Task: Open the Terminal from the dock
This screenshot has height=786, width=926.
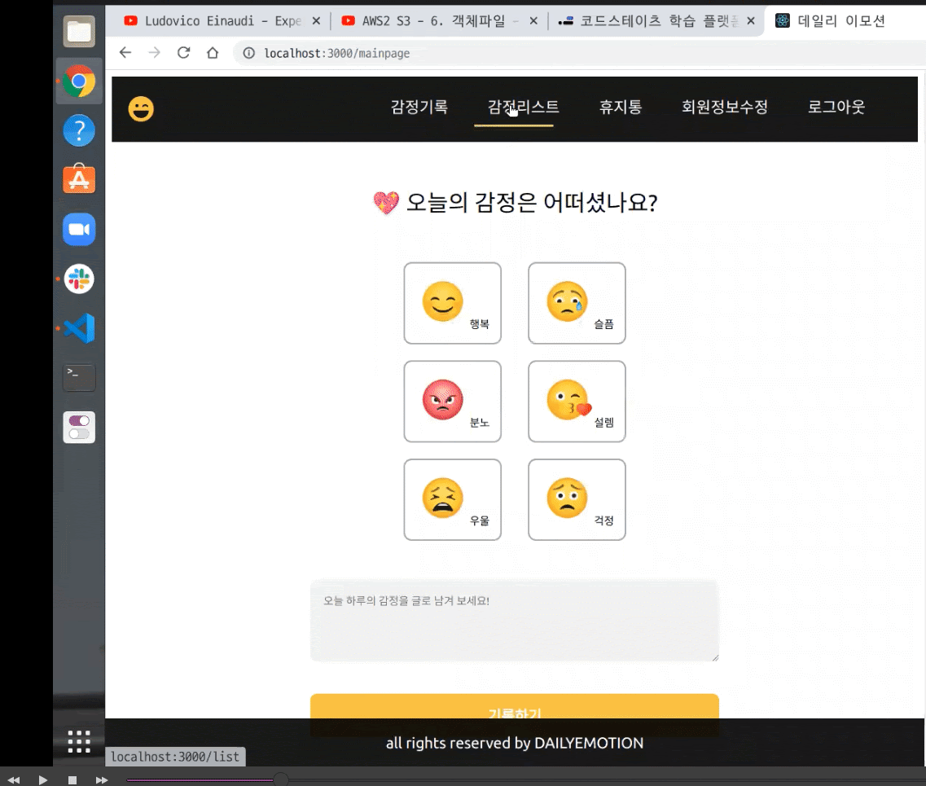Action: [x=79, y=377]
